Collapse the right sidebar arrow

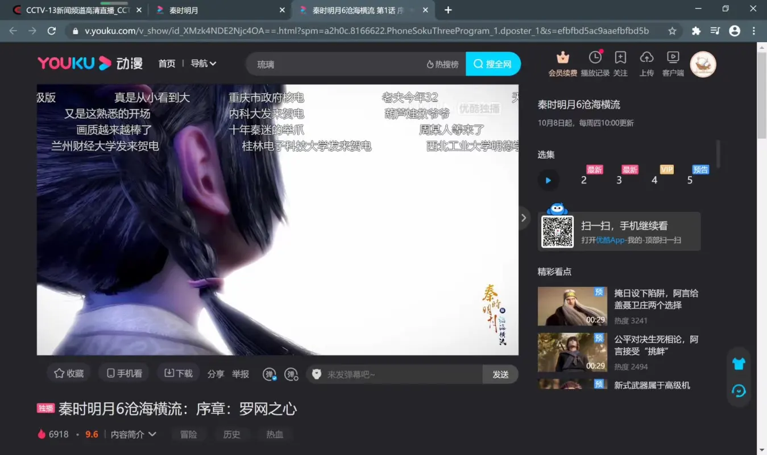coord(523,218)
